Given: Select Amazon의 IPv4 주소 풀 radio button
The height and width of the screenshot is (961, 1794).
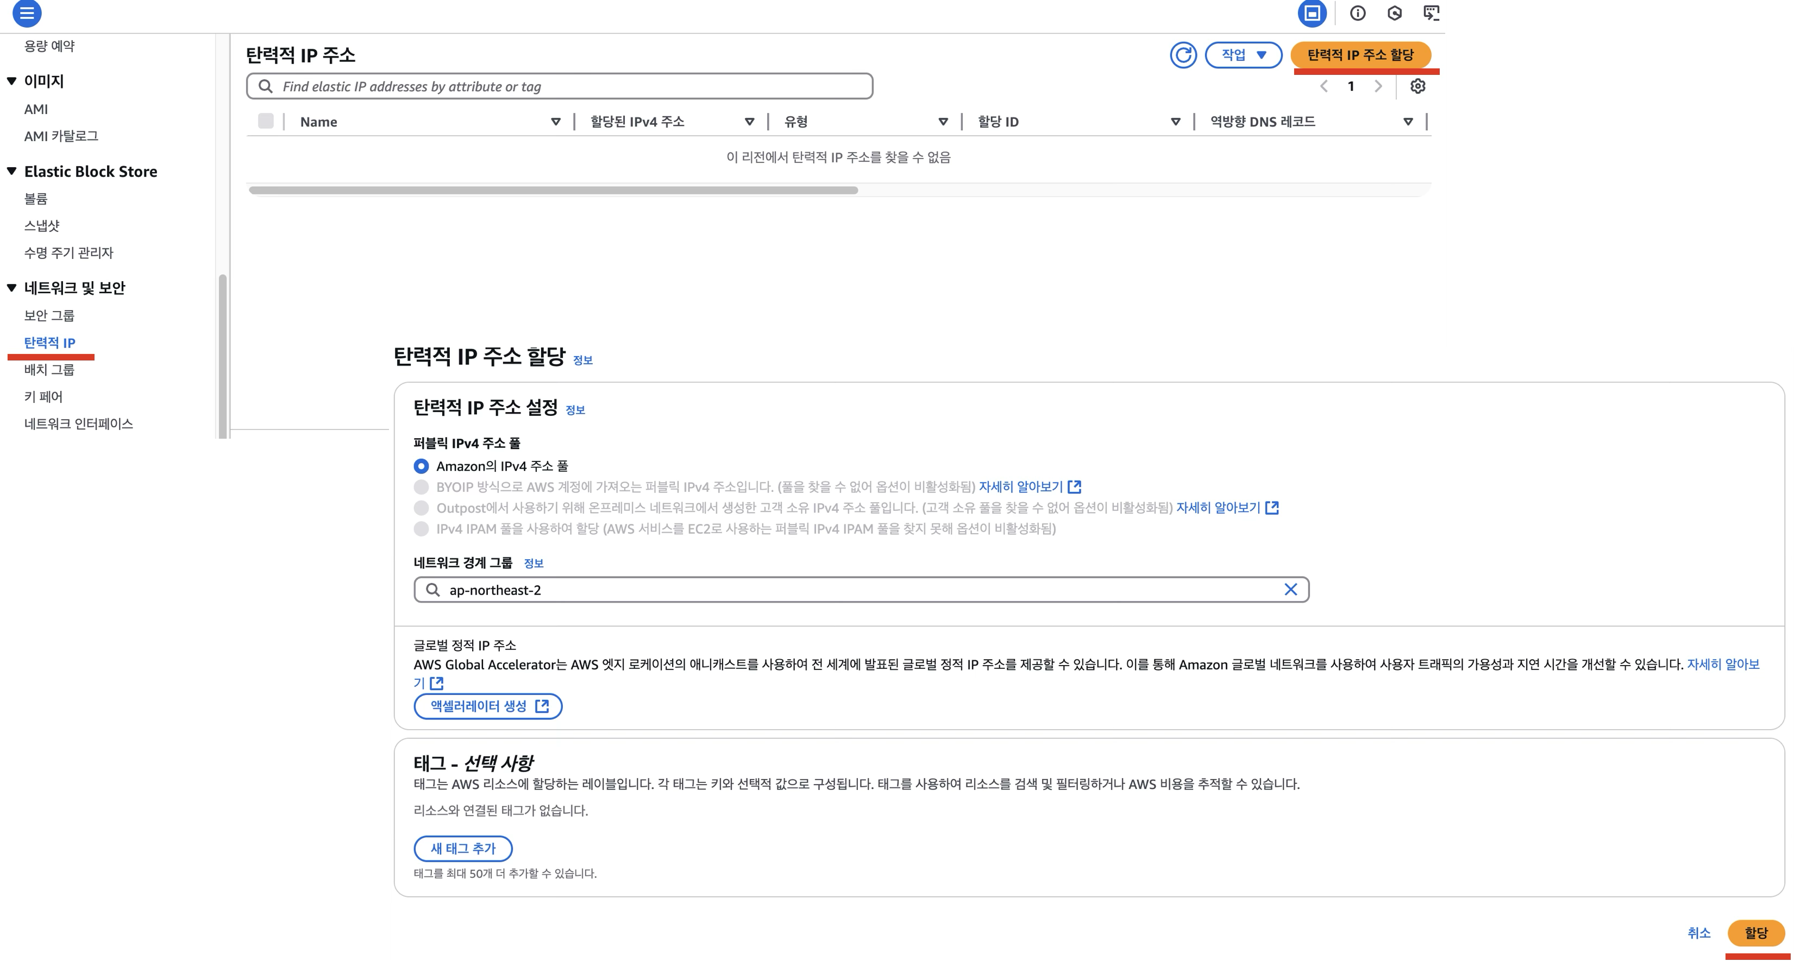Looking at the screenshot, I should [422, 466].
